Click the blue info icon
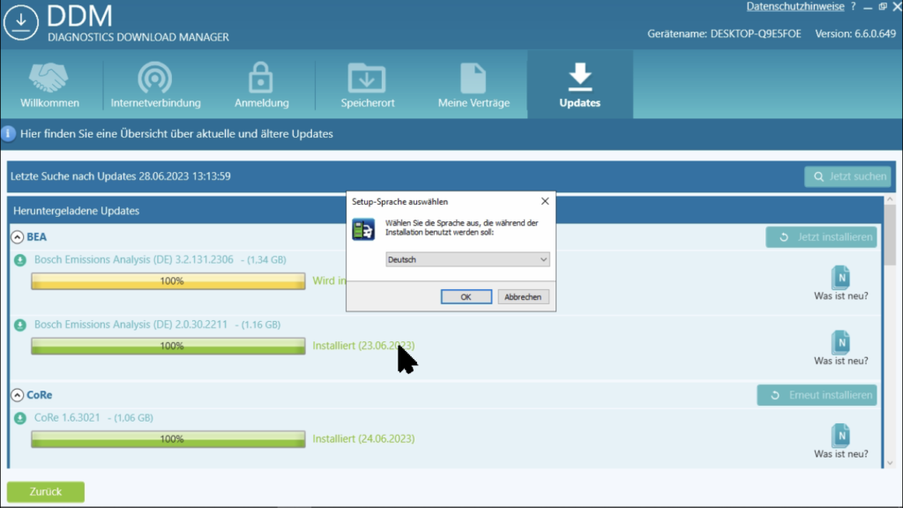Screen dimensions: 903x508 coord(8,134)
